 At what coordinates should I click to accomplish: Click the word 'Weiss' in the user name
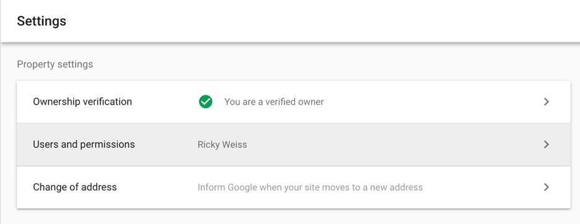pos(235,145)
